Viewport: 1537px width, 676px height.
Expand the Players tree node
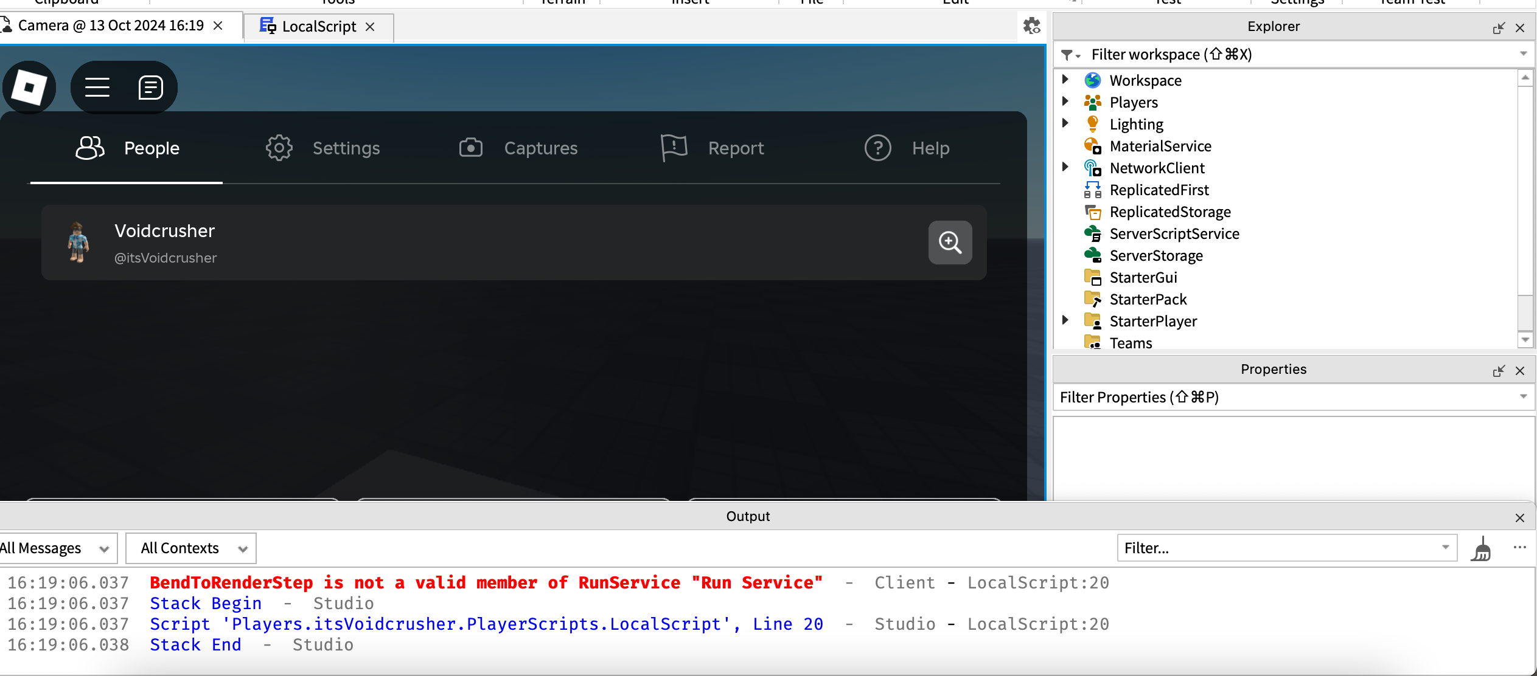1065,101
